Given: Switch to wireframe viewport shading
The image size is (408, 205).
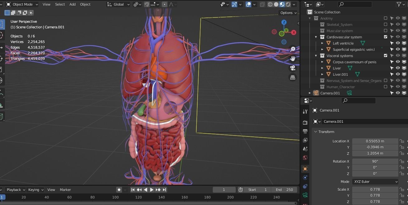Looking at the screenshot, I should click(x=270, y=4).
